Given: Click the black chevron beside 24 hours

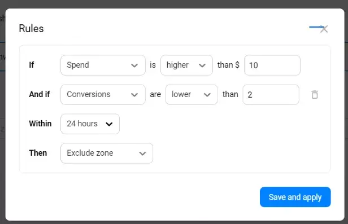Looking at the screenshot, I should [x=109, y=124].
